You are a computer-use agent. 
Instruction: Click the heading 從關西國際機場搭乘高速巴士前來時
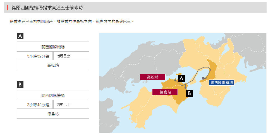pos(47,8)
